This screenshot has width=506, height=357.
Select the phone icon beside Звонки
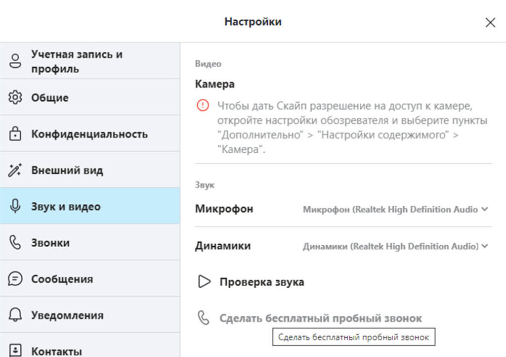click(x=15, y=242)
